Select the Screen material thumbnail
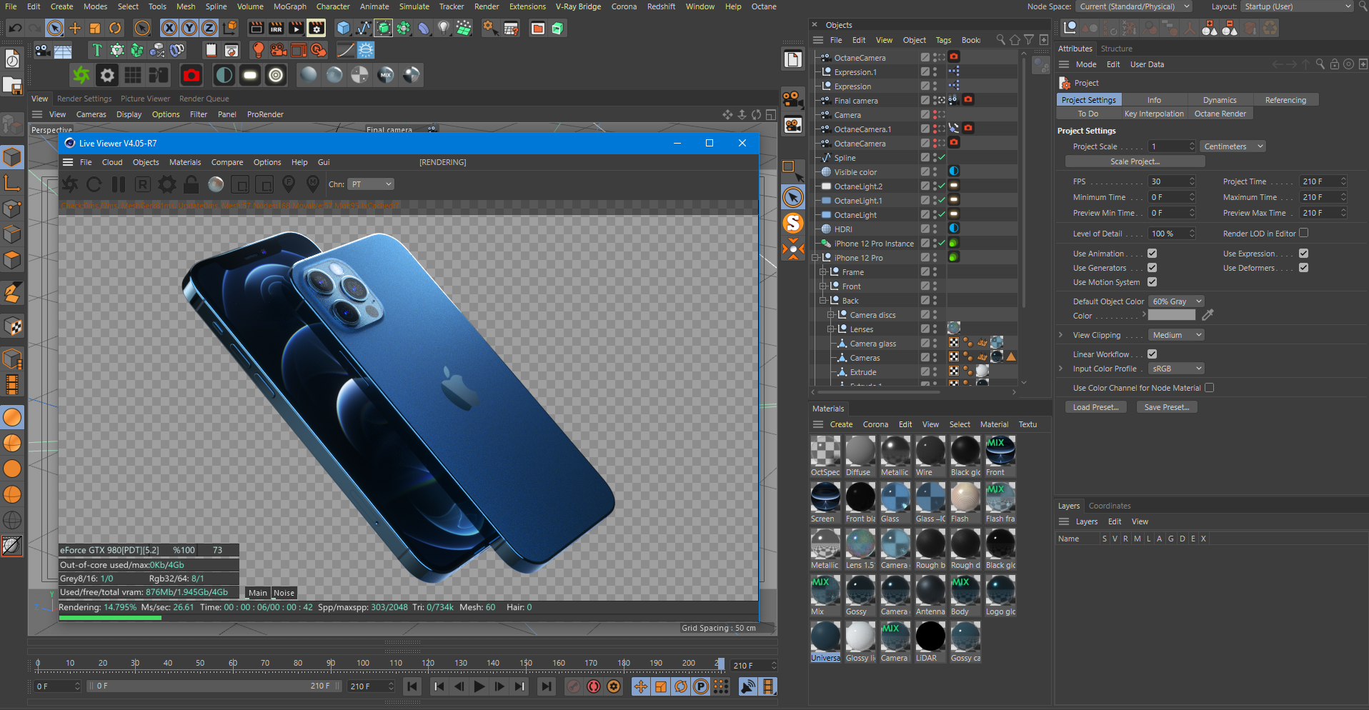 (825, 497)
